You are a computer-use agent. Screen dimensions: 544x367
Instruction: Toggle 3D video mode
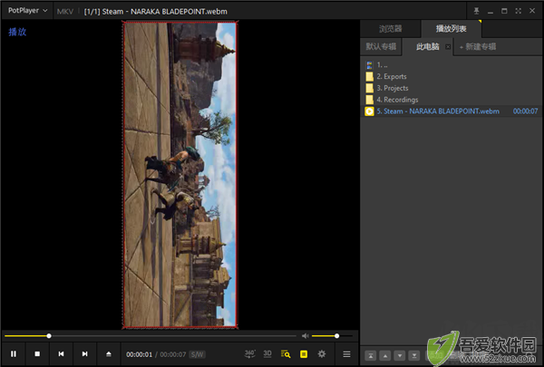click(267, 353)
